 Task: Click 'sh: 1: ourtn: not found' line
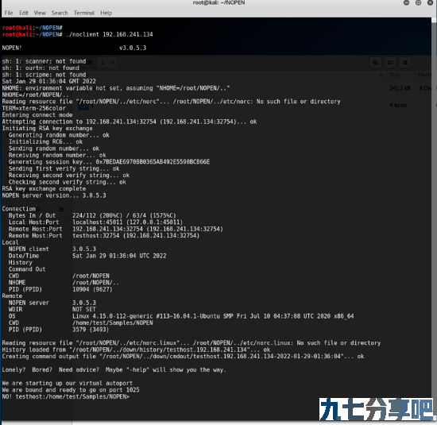coord(41,68)
